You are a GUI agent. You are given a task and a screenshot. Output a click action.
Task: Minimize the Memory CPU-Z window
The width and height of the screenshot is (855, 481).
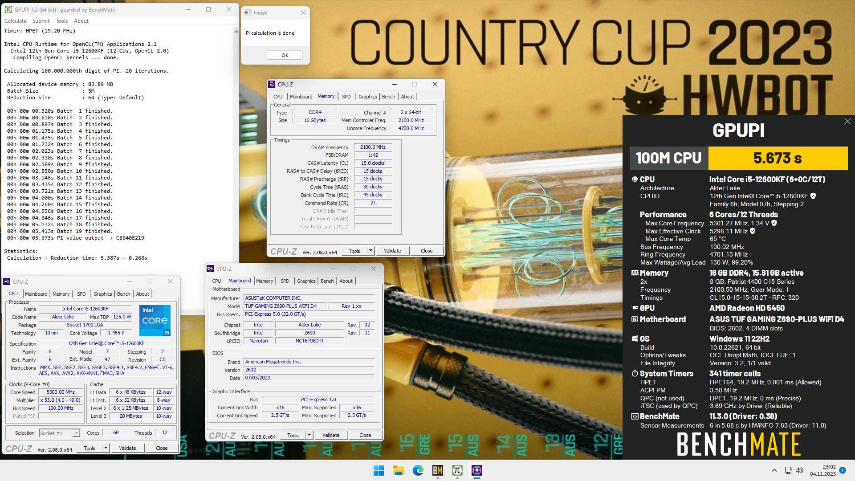[394, 84]
